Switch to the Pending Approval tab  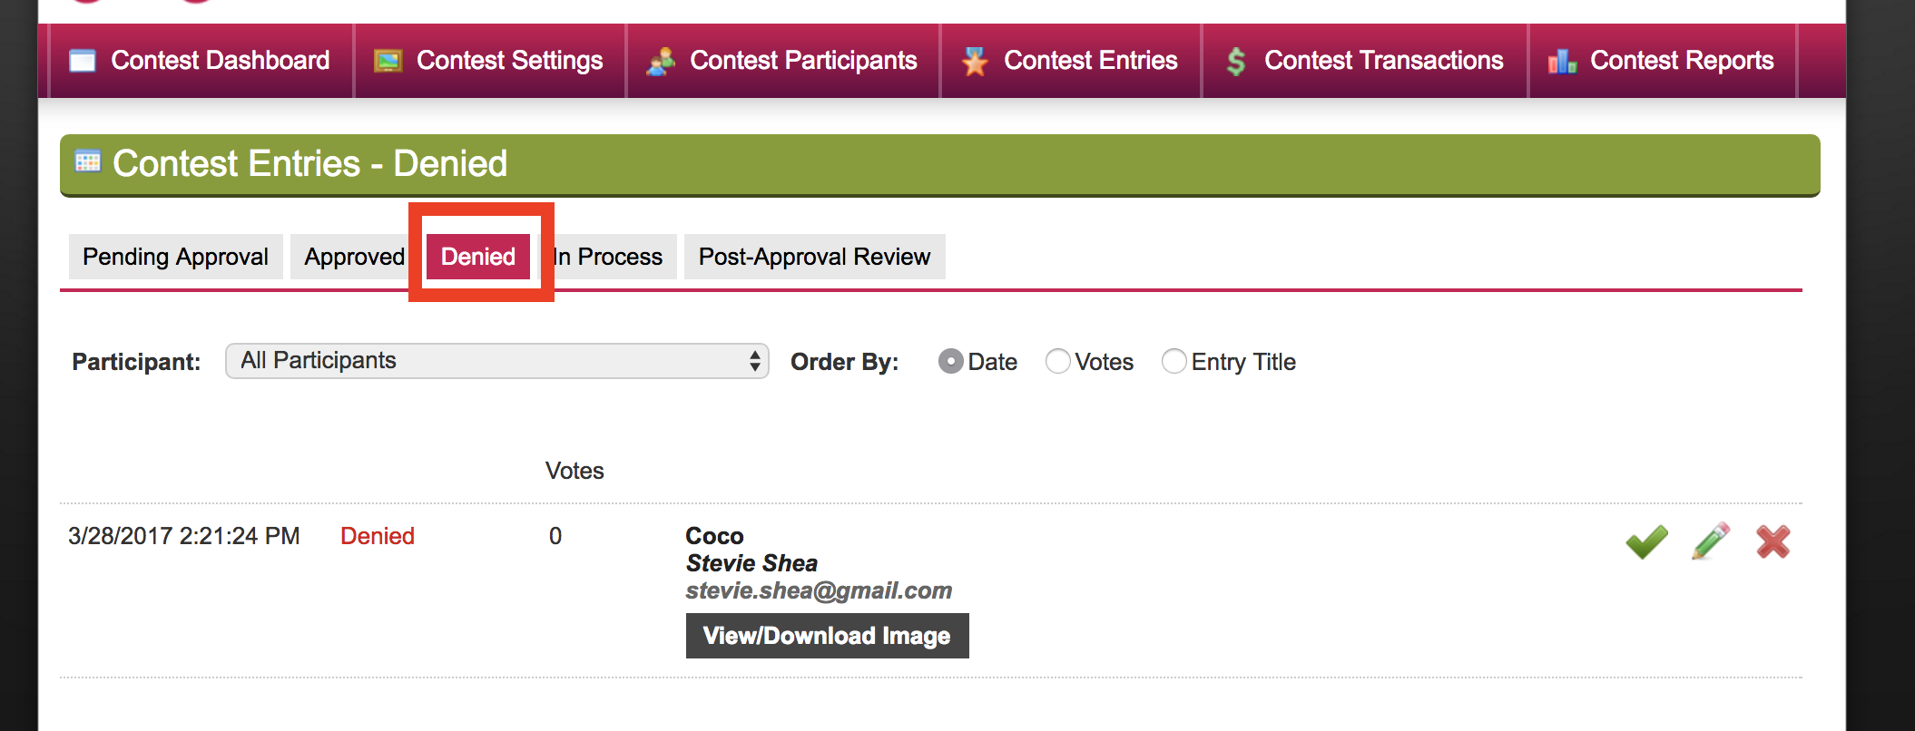click(x=175, y=257)
